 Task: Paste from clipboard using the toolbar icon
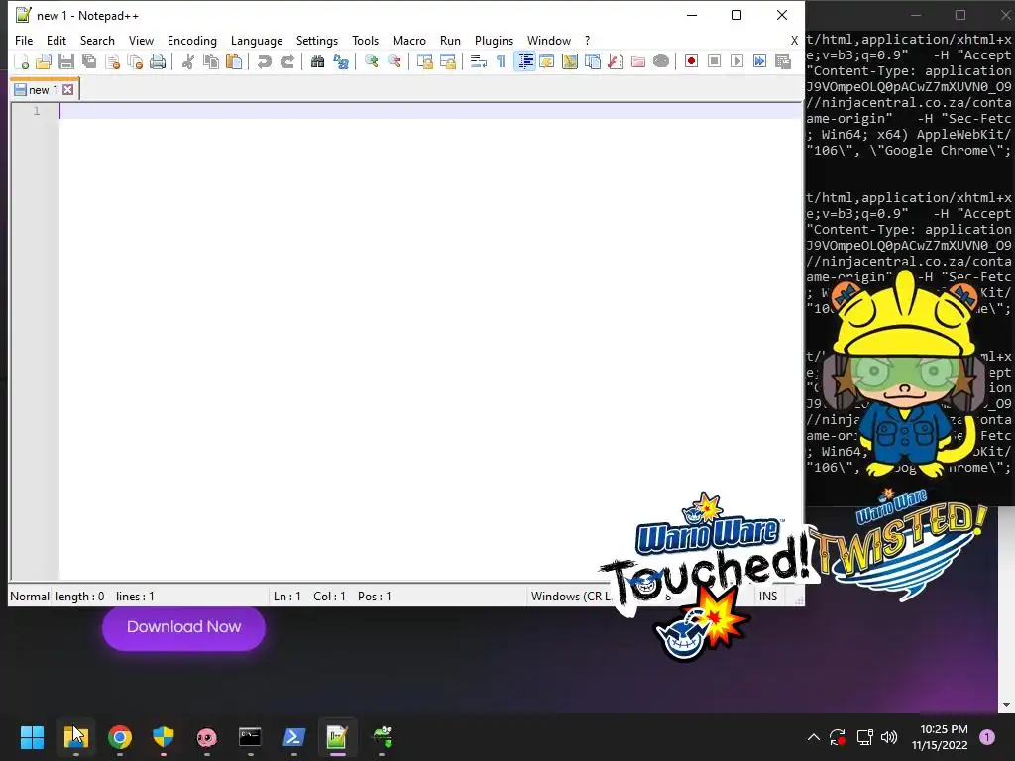point(234,61)
